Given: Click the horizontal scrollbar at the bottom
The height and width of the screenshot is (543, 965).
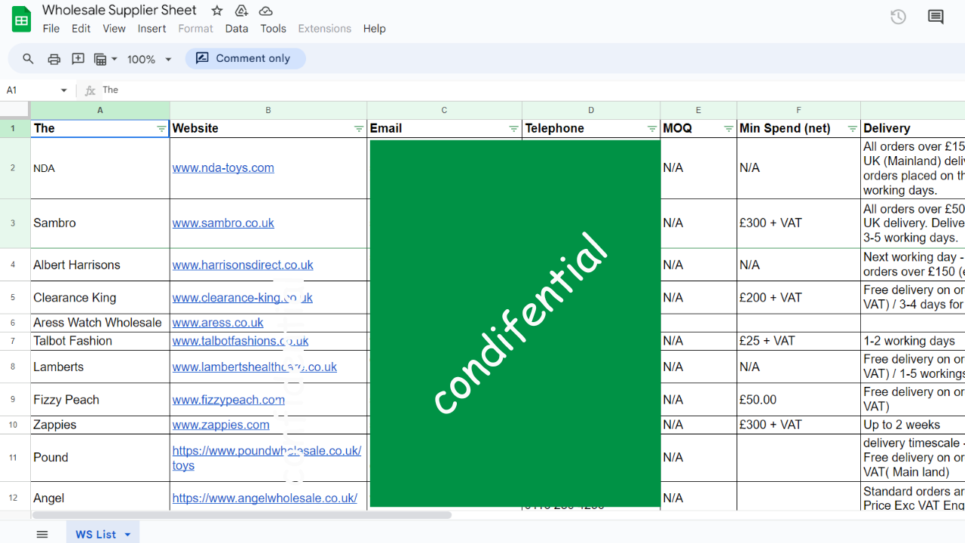Looking at the screenshot, I should [241, 516].
